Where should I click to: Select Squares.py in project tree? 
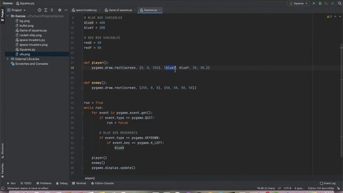[27, 49]
